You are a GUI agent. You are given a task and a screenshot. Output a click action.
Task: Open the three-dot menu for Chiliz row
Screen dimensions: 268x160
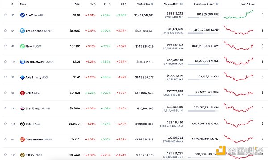(262, 92)
